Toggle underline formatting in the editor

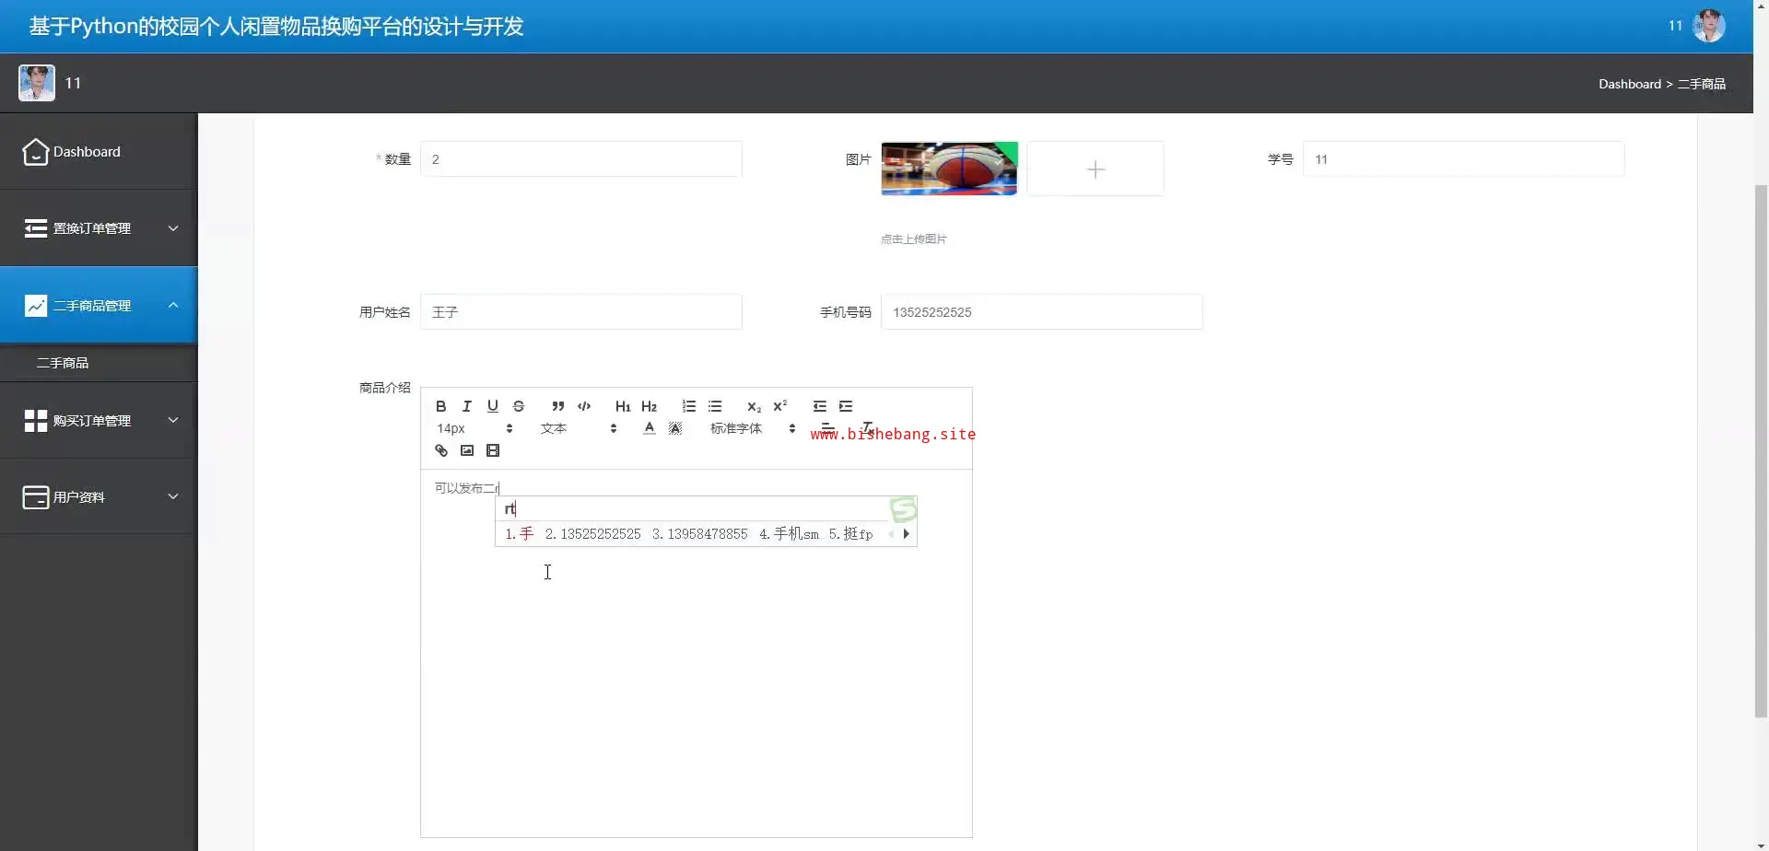pyautogui.click(x=492, y=406)
